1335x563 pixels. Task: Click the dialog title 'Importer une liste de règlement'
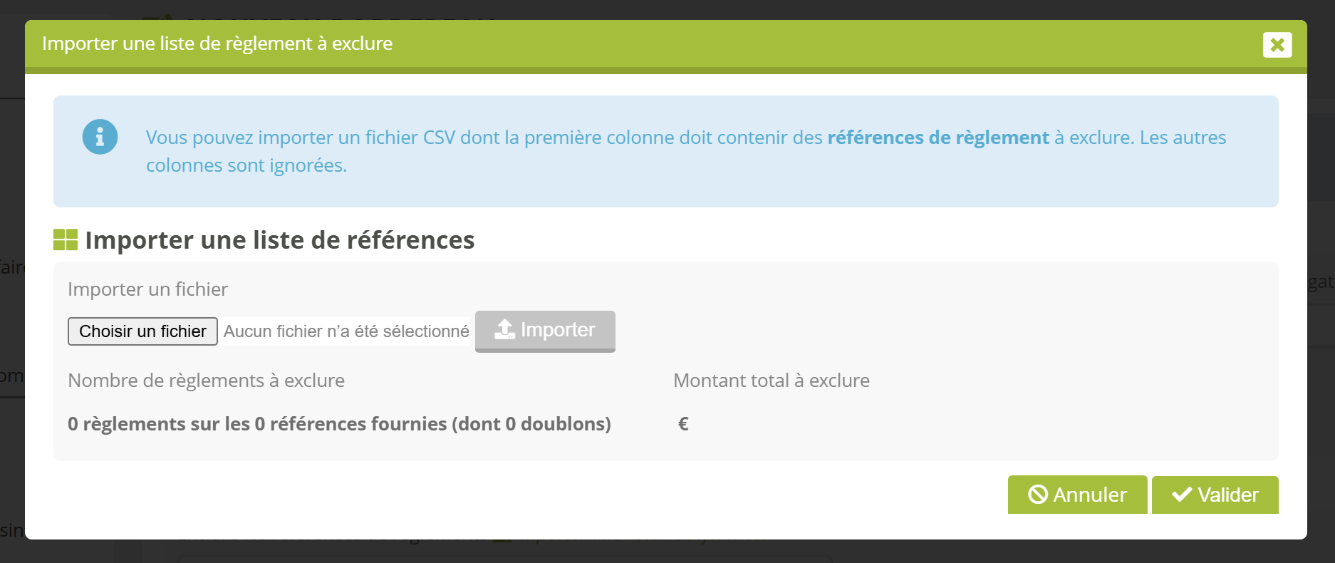click(217, 43)
